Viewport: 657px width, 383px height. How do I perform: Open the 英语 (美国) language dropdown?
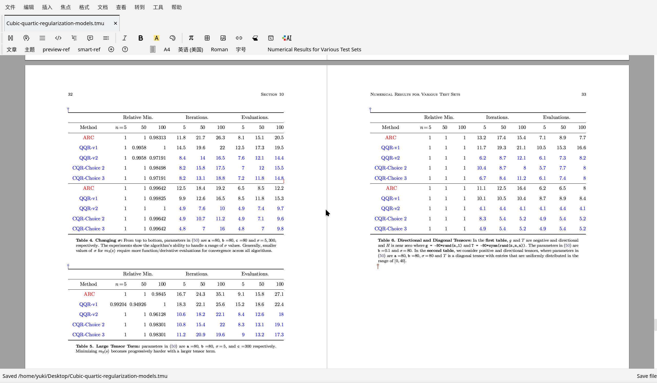point(190,50)
